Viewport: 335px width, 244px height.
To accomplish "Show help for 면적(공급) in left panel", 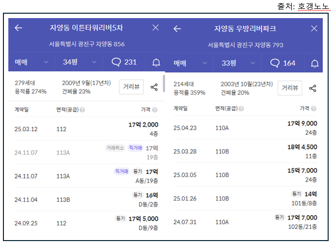I will coord(82,110).
